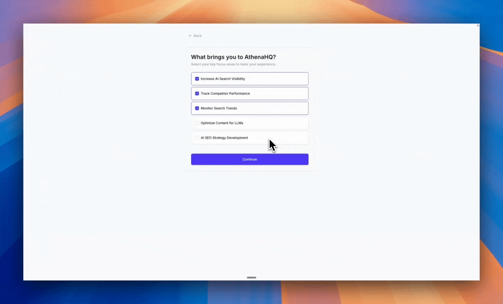This screenshot has height=304, width=503.
Task: Click empty right end of Monitor Search Trends card
Action: 291,109
